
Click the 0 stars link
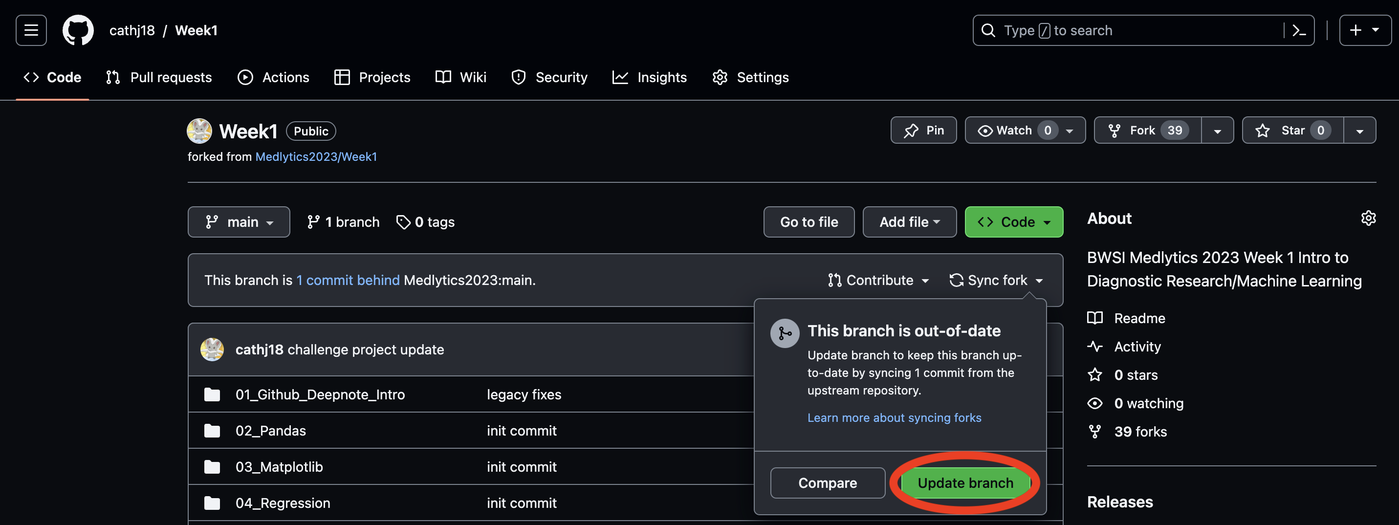(x=1122, y=374)
